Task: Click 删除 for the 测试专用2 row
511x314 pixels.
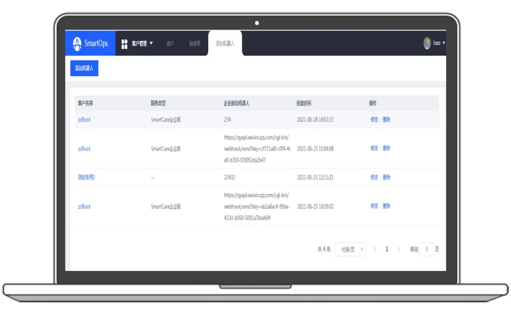Action: click(387, 177)
